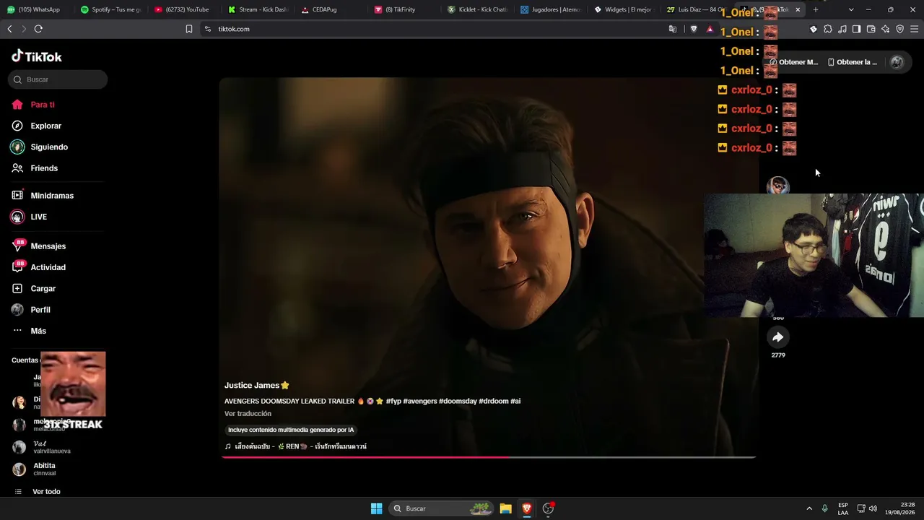The width and height of the screenshot is (924, 520).
Task: Open the #fyp hashtag
Action: tap(393, 402)
